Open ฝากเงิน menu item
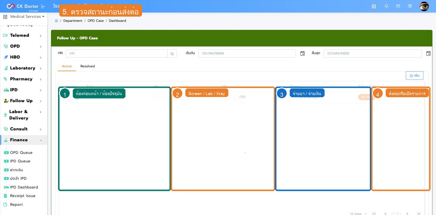The width and height of the screenshot is (436, 215). point(16,170)
